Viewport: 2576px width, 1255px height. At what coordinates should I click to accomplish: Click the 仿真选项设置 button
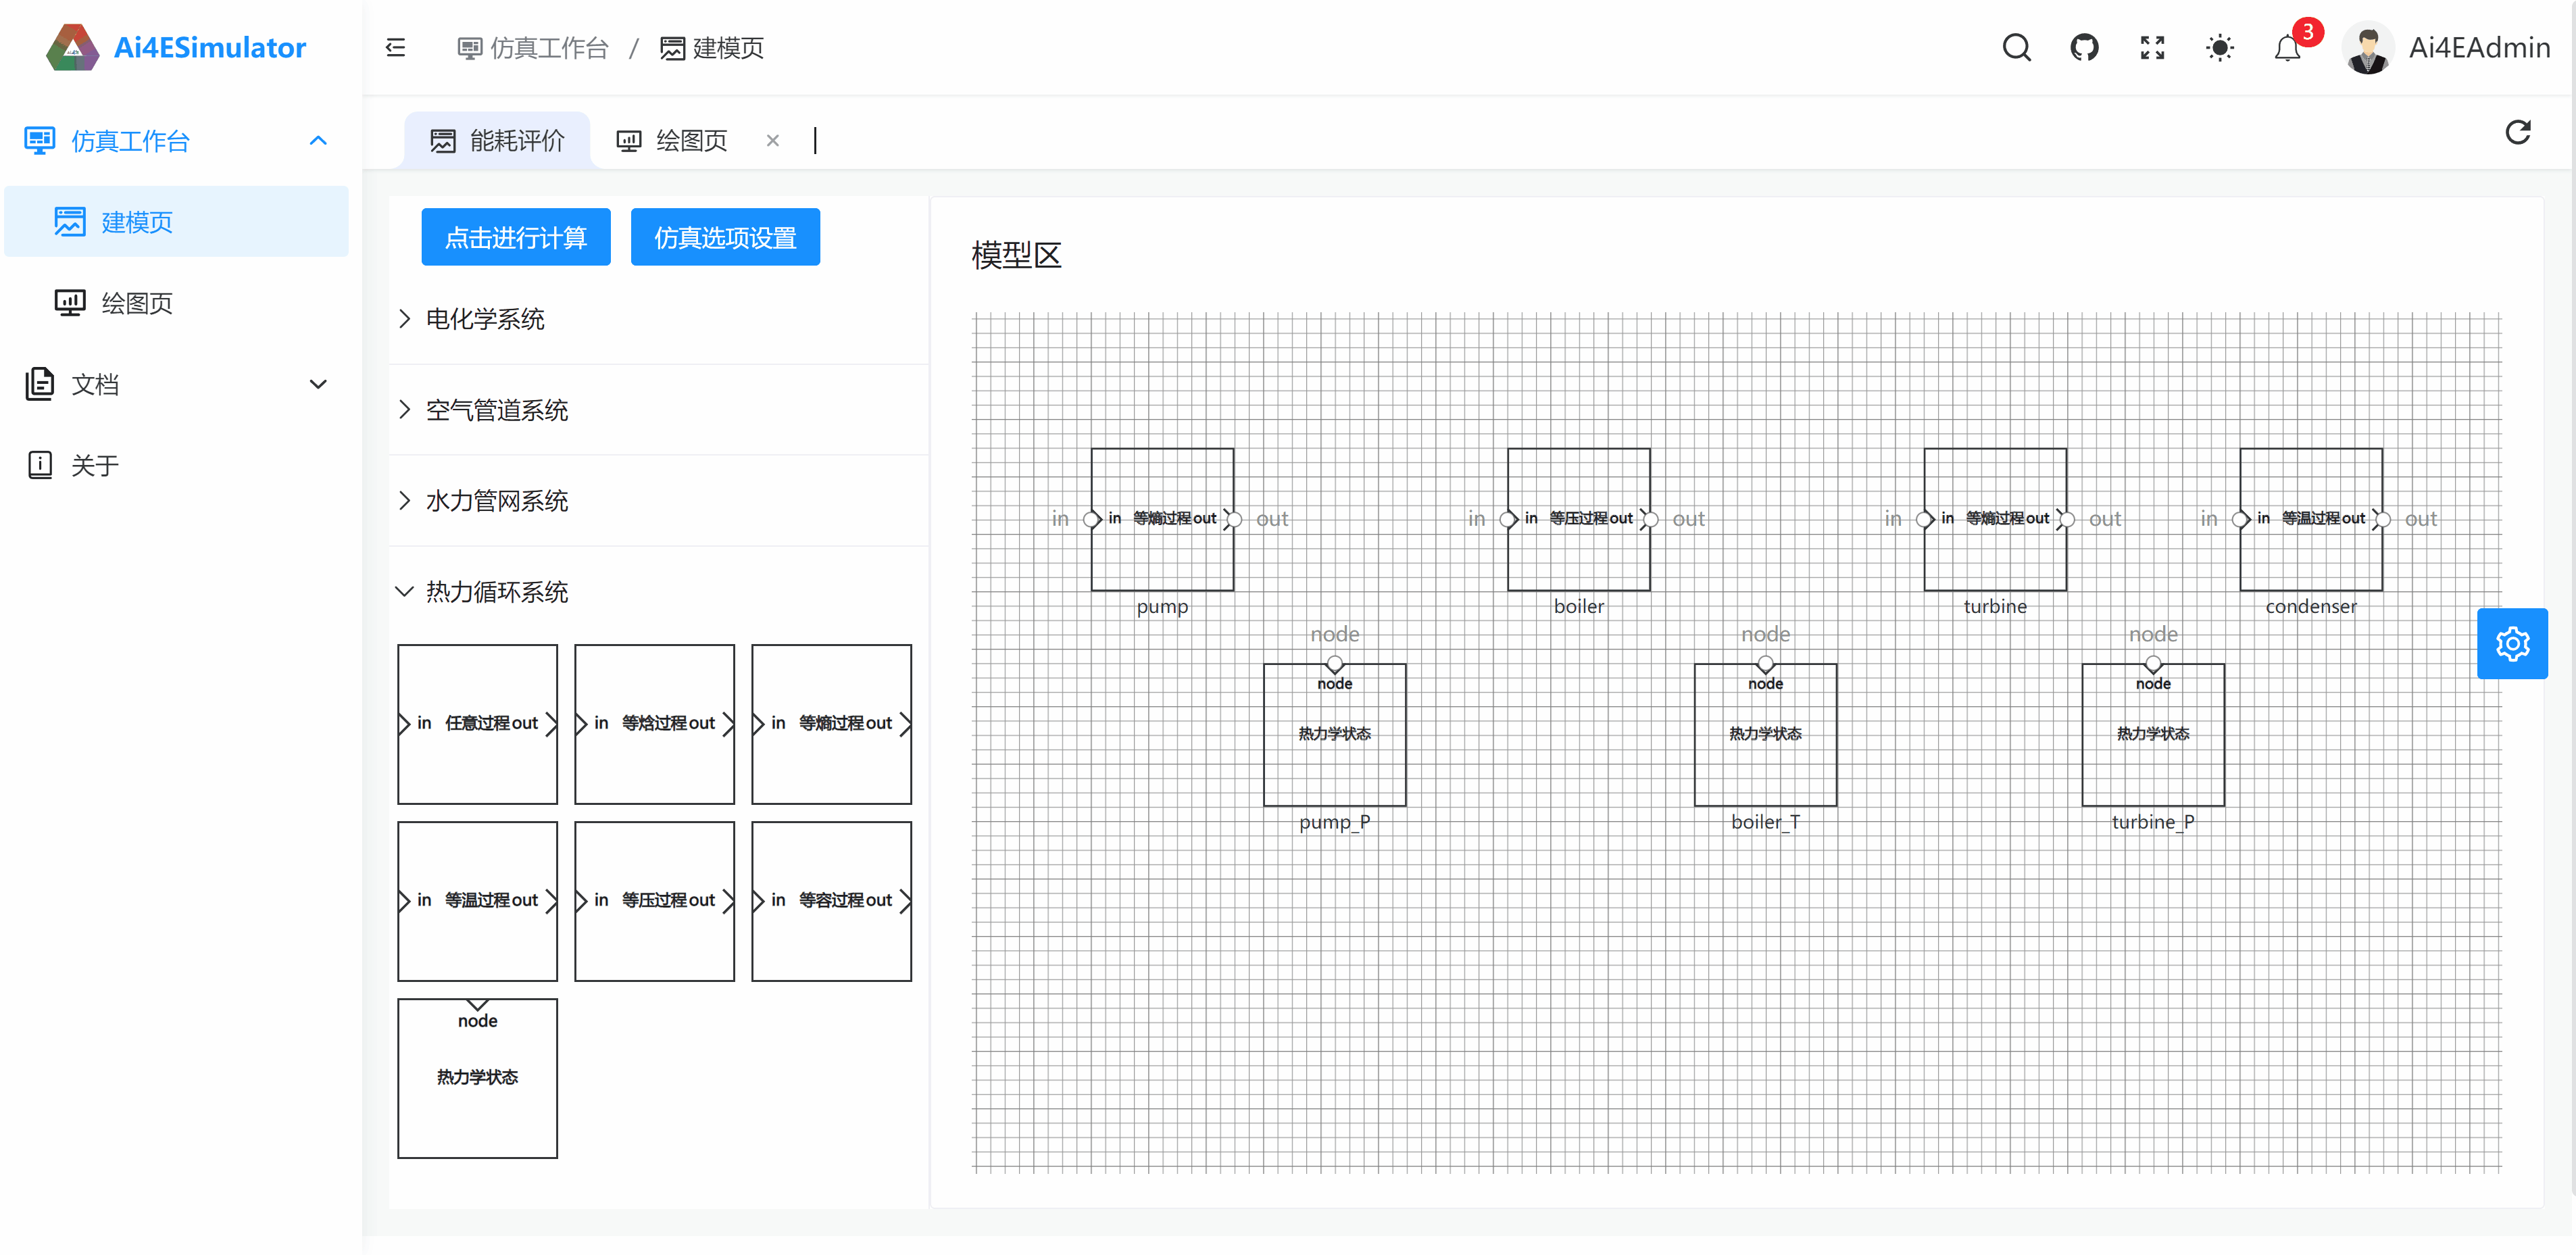pyautogui.click(x=724, y=237)
